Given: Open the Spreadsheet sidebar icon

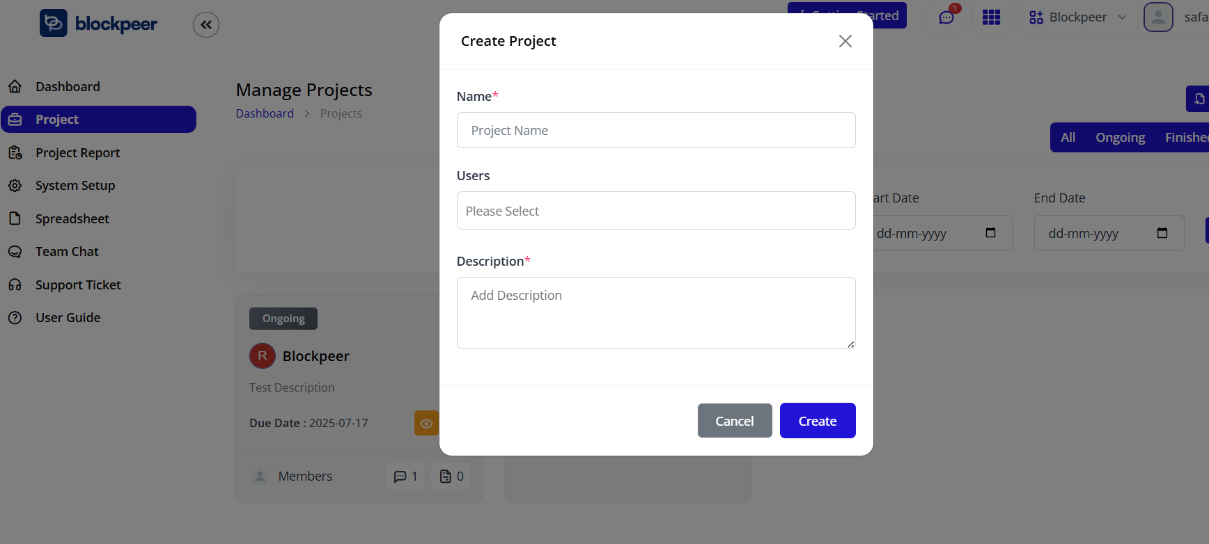Looking at the screenshot, I should [x=15, y=218].
